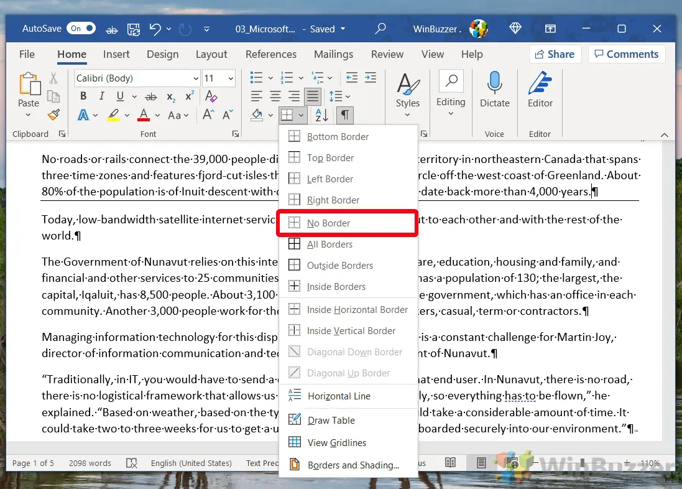This screenshot has height=489, width=682.
Task: Click the Share button
Action: (x=555, y=54)
